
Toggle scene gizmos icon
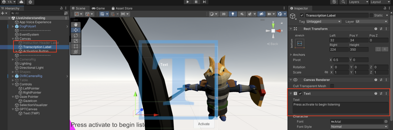point(280,14)
